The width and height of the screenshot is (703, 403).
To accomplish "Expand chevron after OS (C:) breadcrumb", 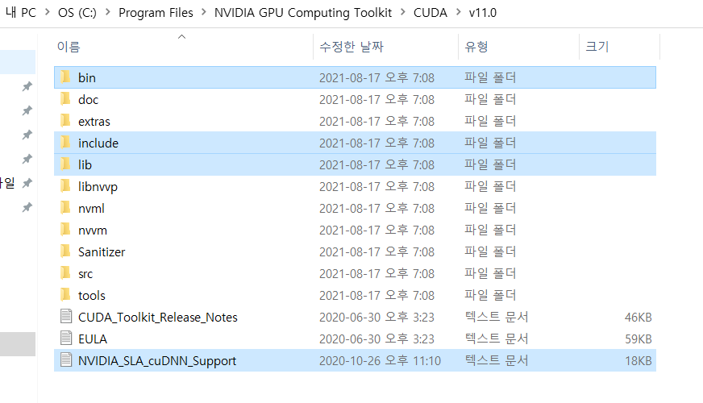I will coord(107,12).
